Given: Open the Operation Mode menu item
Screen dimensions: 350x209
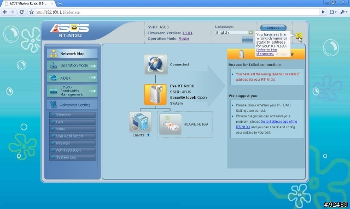Looking at the screenshot, I should coord(72,65).
